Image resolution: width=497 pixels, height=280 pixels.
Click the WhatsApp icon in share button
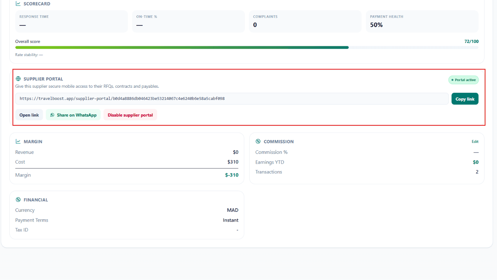[x=52, y=115]
